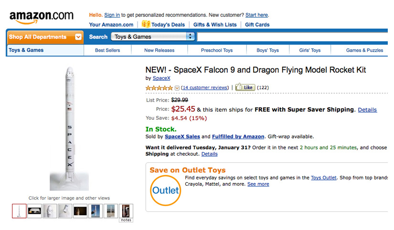
Task: Click the five-star rating icon
Action: click(159, 88)
